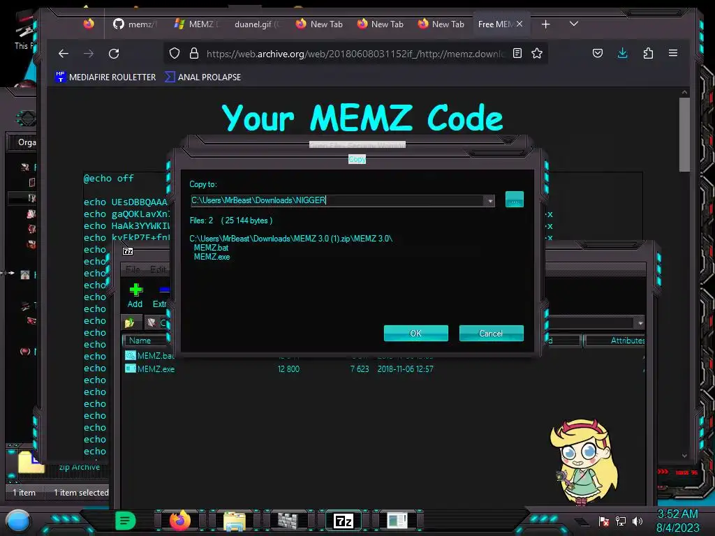Open a new Firefox tab

coord(546,24)
